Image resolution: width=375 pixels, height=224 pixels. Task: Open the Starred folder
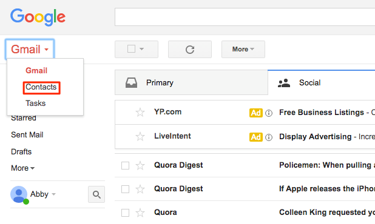[24, 118]
